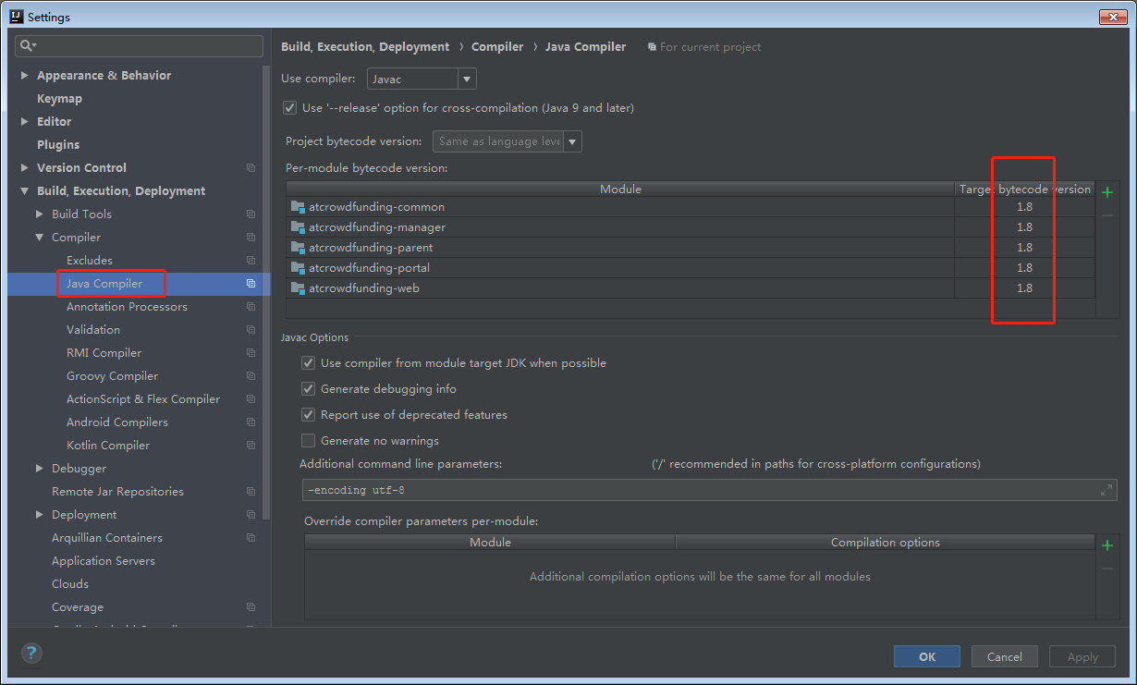Screen dimensions: 1137x685
Task: Click the project-level icon beside Excludes
Action: pyautogui.click(x=251, y=261)
